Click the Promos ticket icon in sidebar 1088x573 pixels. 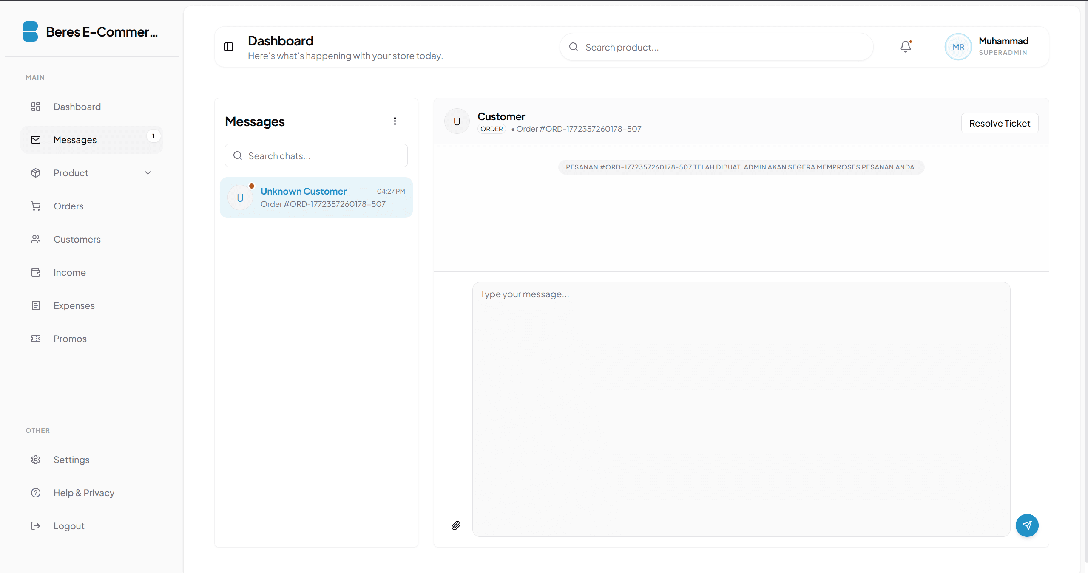coord(36,339)
